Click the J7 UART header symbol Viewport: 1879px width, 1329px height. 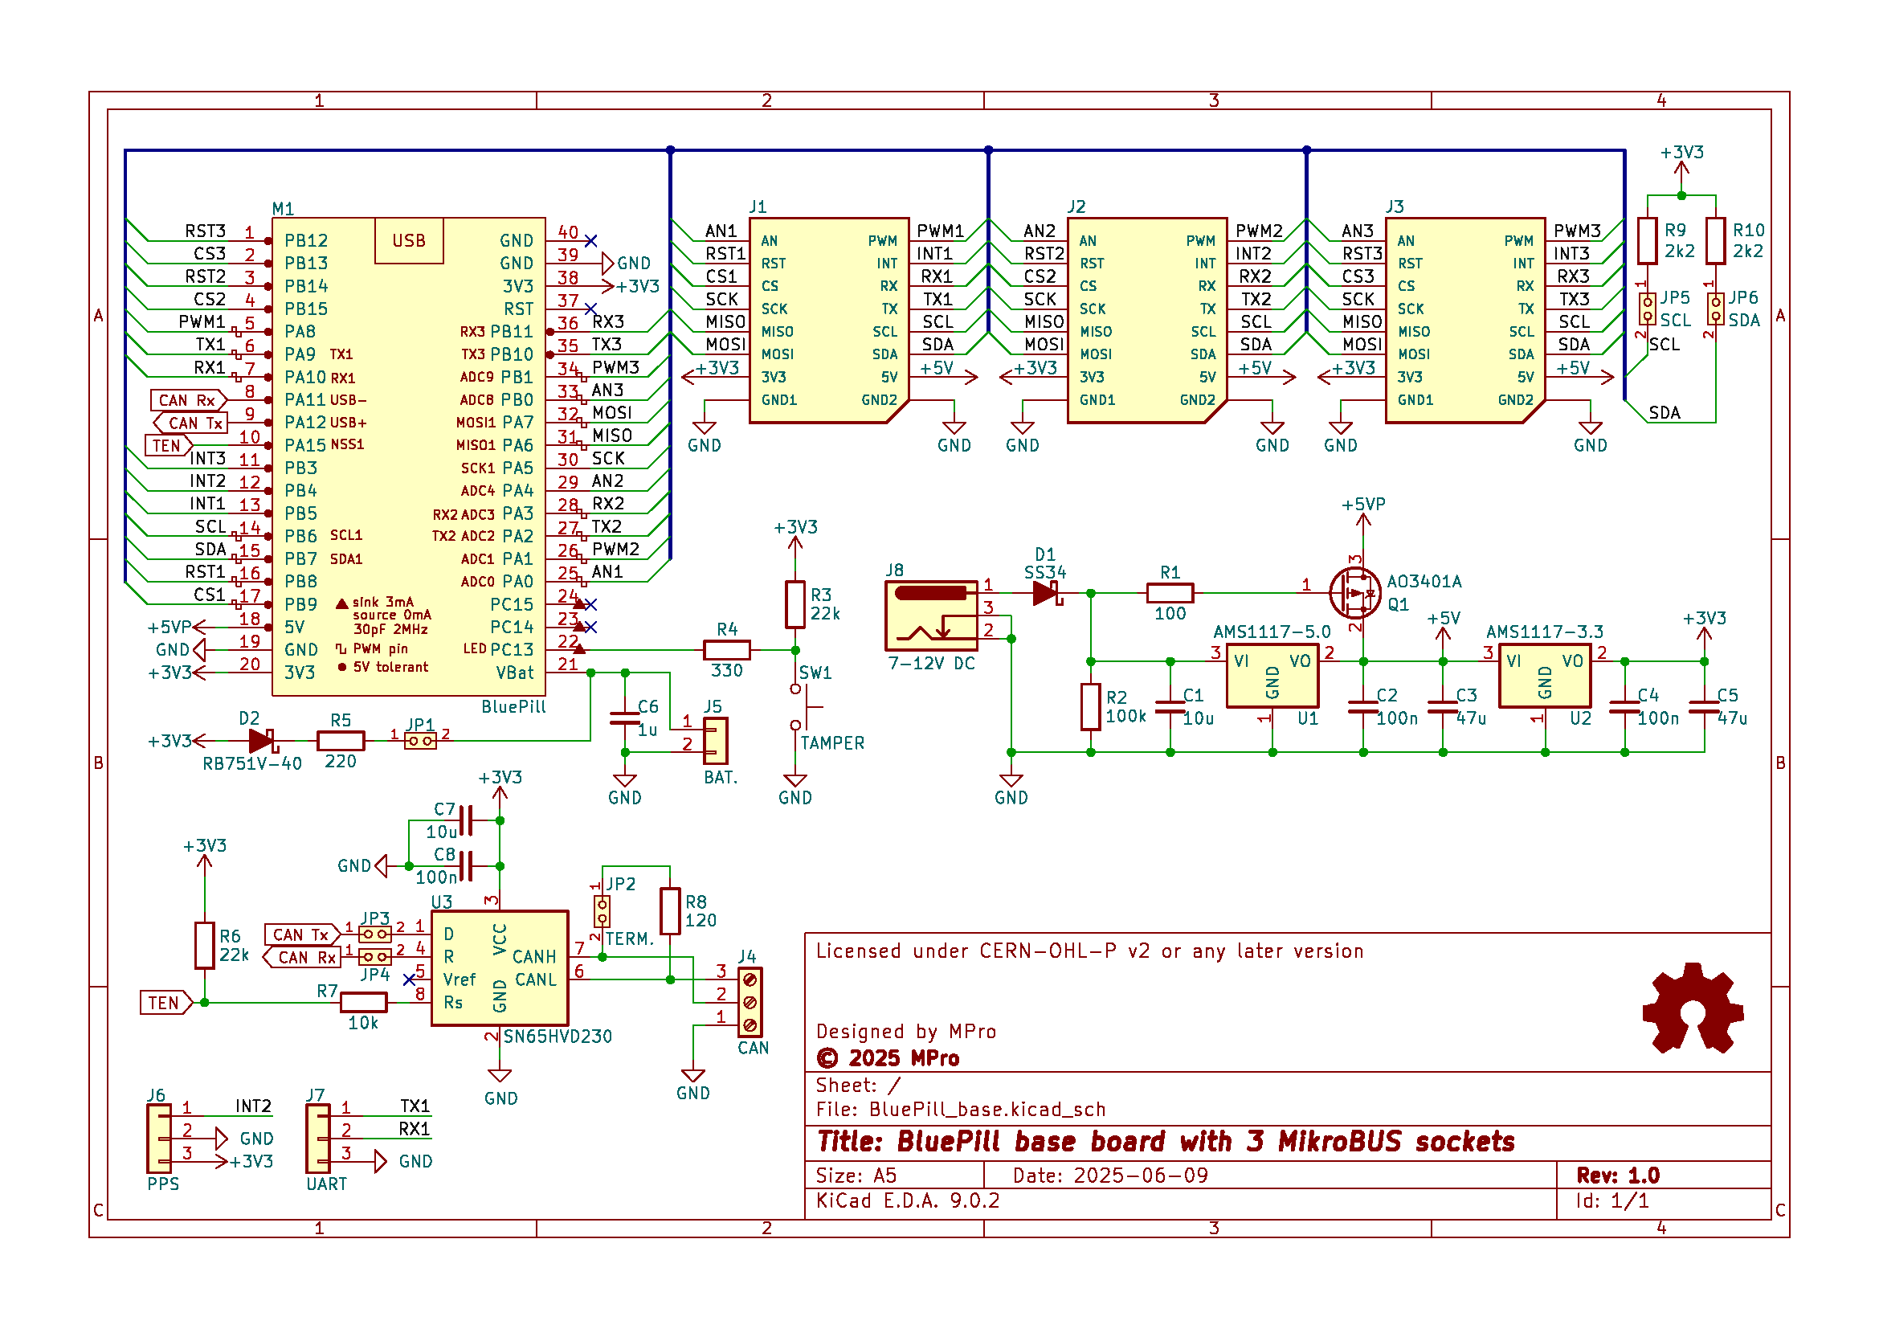tap(317, 1139)
